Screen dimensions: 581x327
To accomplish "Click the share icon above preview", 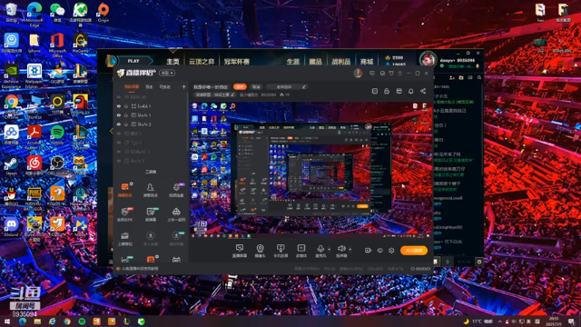I will (x=423, y=91).
